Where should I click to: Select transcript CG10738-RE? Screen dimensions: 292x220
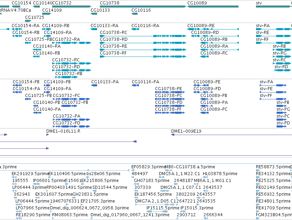pos(114,46)
